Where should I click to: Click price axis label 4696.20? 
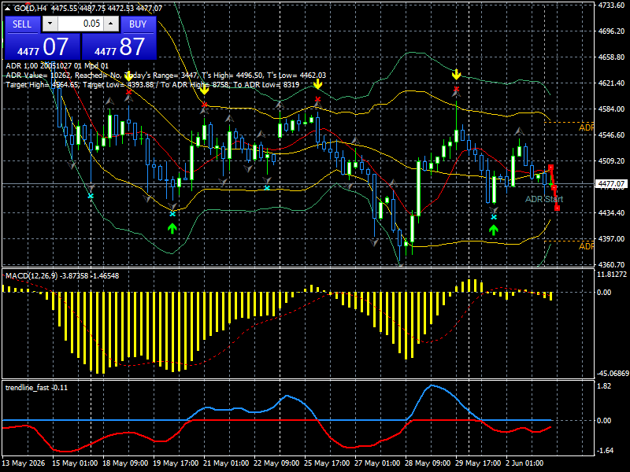(611, 31)
